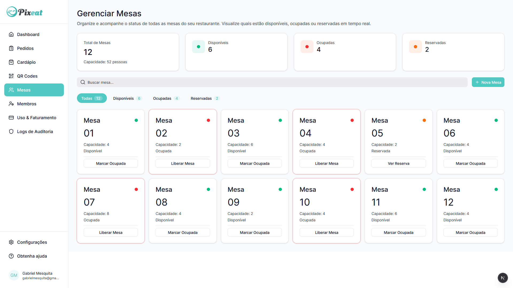Click the Pedidos clipboard icon

11,48
